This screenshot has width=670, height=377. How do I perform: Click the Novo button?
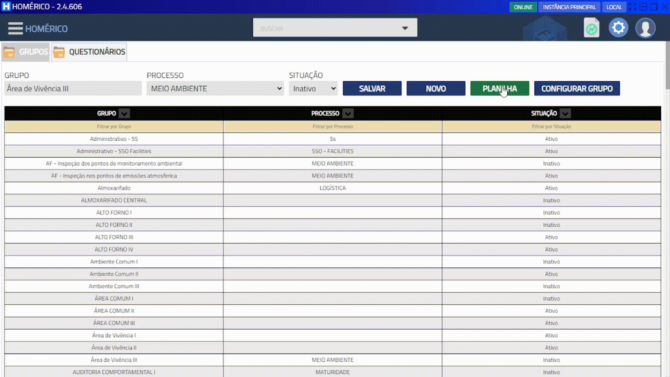435,89
